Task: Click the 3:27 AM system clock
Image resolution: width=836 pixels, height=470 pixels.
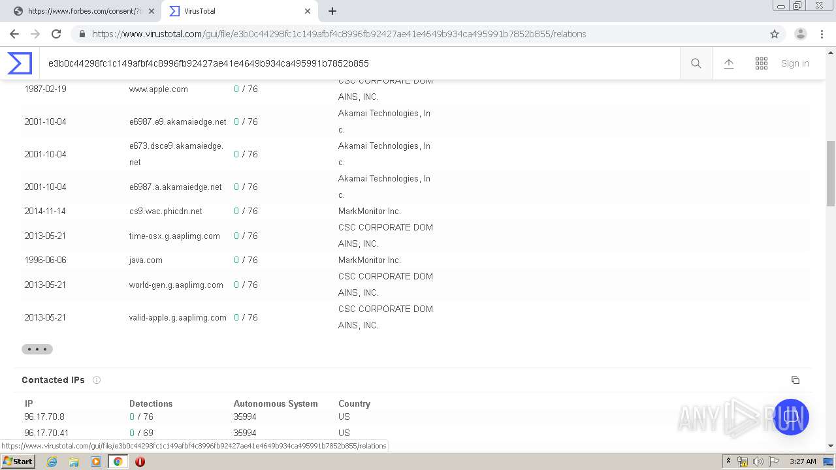Action: pos(803,462)
